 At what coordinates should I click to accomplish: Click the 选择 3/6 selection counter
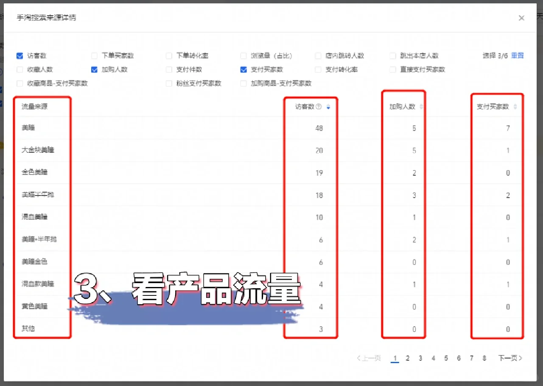[495, 56]
